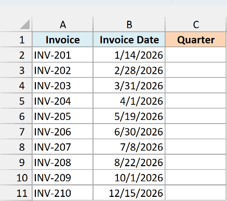227x201 pixels.
Task: Click empty Quarter cell for INV-209
Action: [196, 178]
